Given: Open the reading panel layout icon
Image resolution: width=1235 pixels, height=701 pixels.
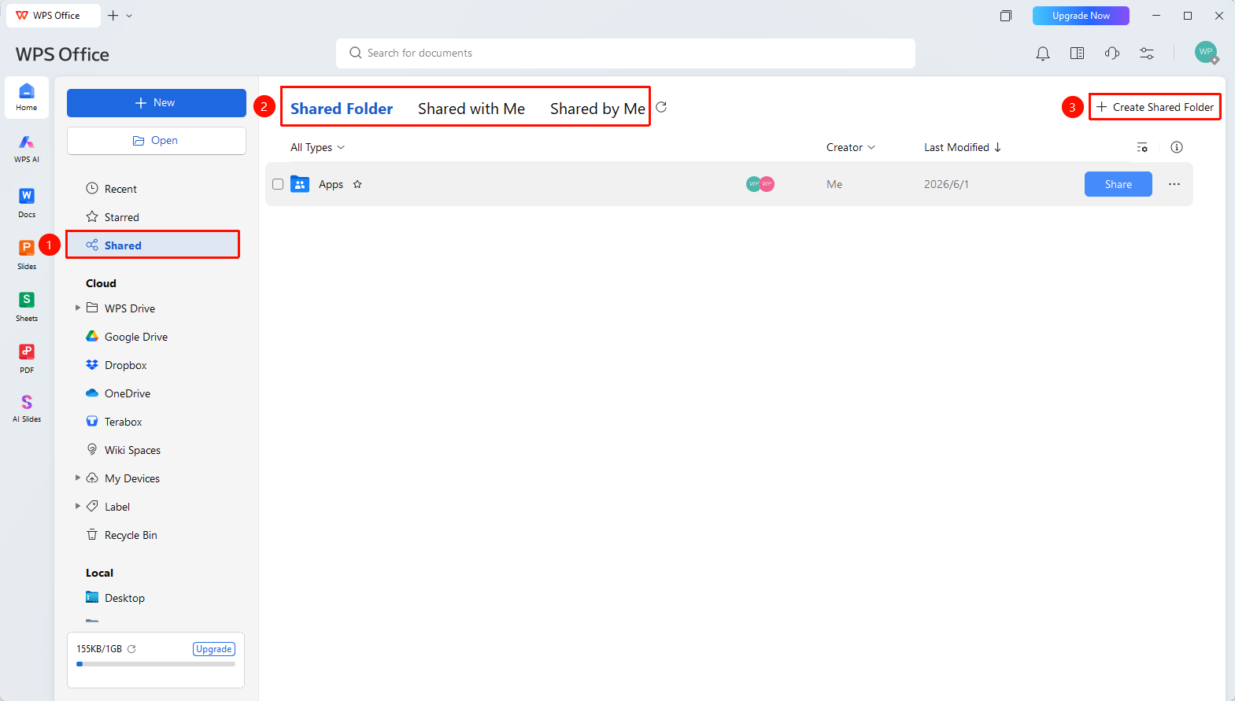Looking at the screenshot, I should pyautogui.click(x=1078, y=53).
